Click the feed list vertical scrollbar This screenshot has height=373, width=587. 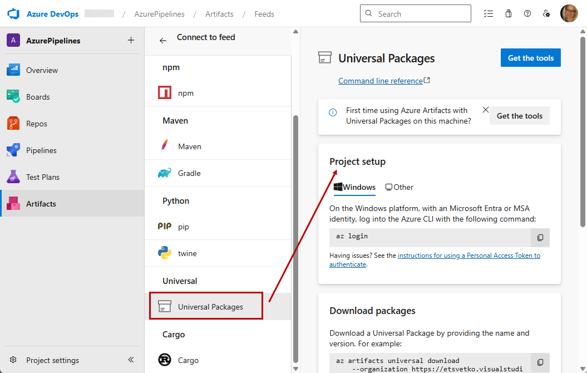pyautogui.click(x=295, y=240)
